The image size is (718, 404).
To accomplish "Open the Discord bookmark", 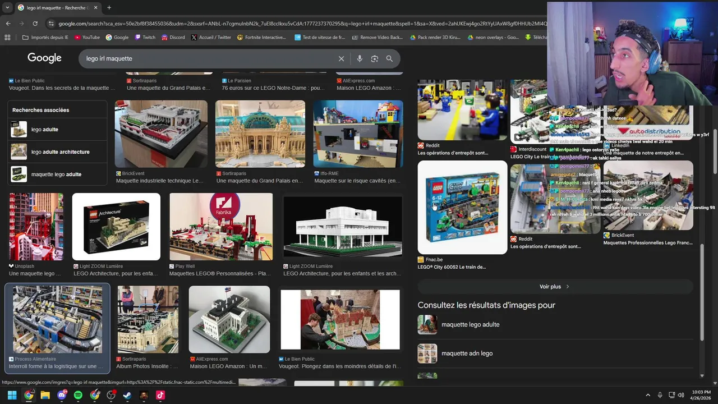I will tap(173, 38).
